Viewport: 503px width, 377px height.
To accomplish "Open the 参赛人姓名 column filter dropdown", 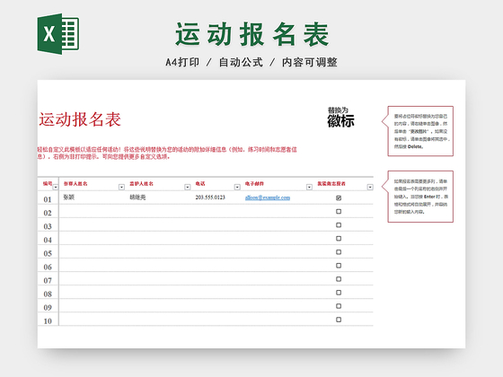I will click(x=121, y=187).
